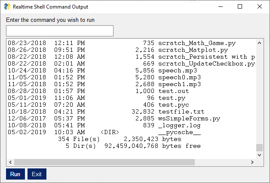Click the horizontal scrollbar right arrow
Screen dimensions: 270x183
tap(252, 162)
